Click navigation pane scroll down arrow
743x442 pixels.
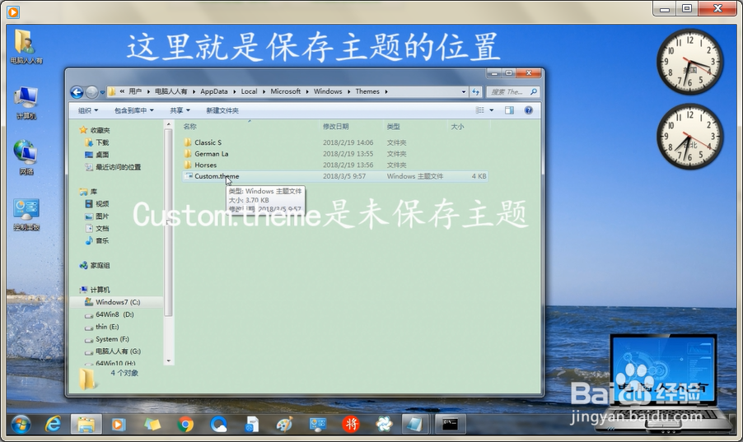click(x=168, y=361)
